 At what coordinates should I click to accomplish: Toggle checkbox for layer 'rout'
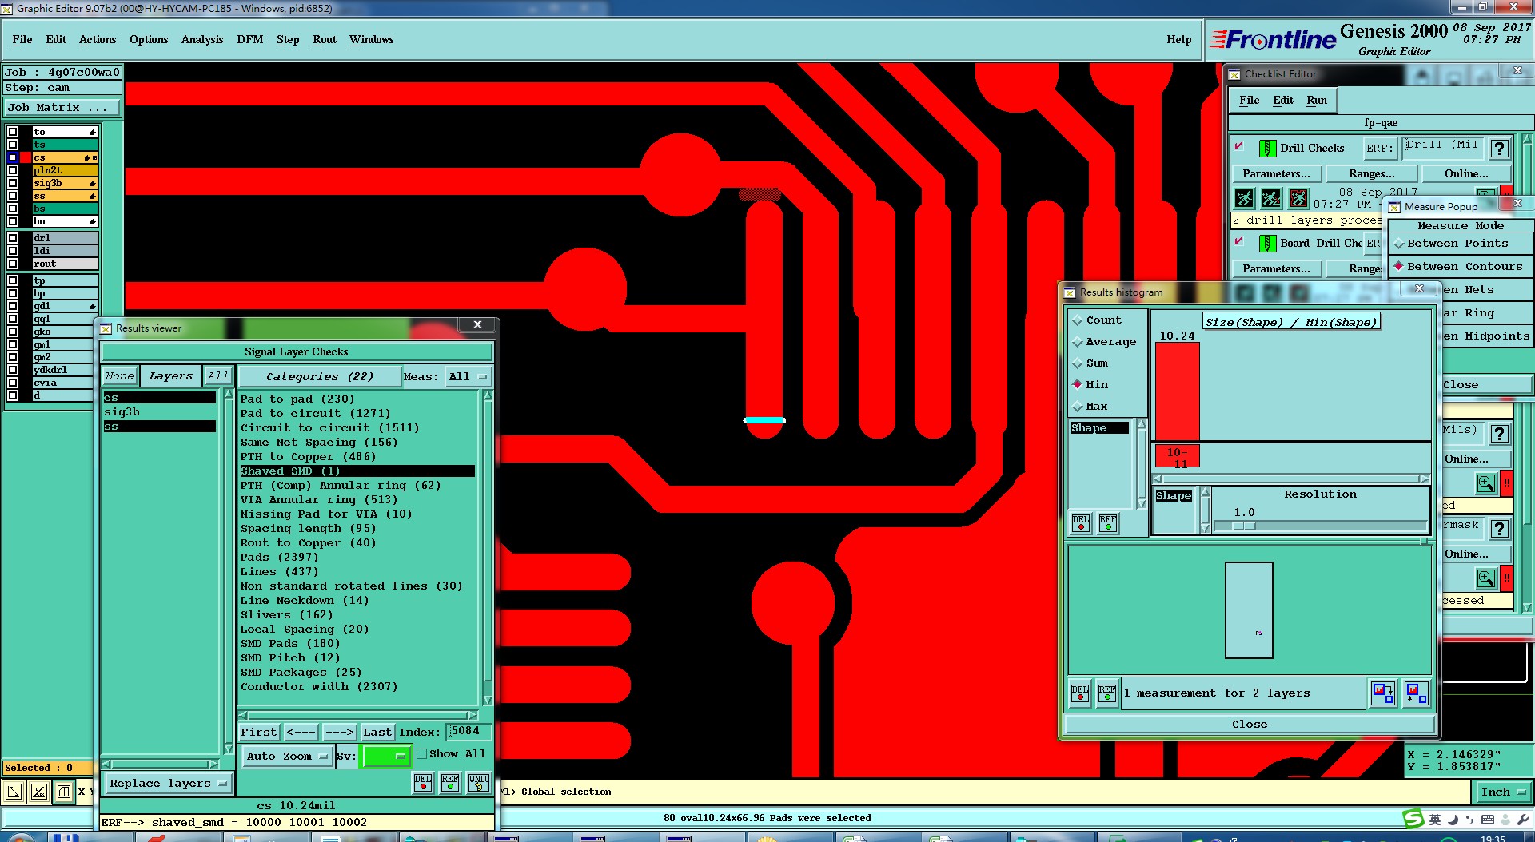pos(13,264)
